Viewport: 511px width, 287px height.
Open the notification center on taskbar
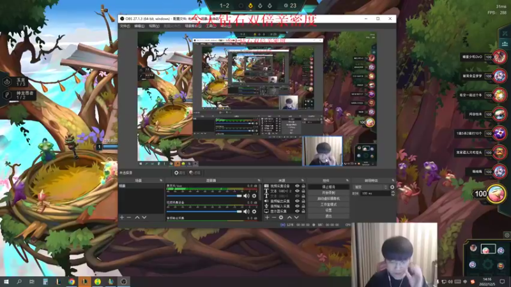coord(502,281)
